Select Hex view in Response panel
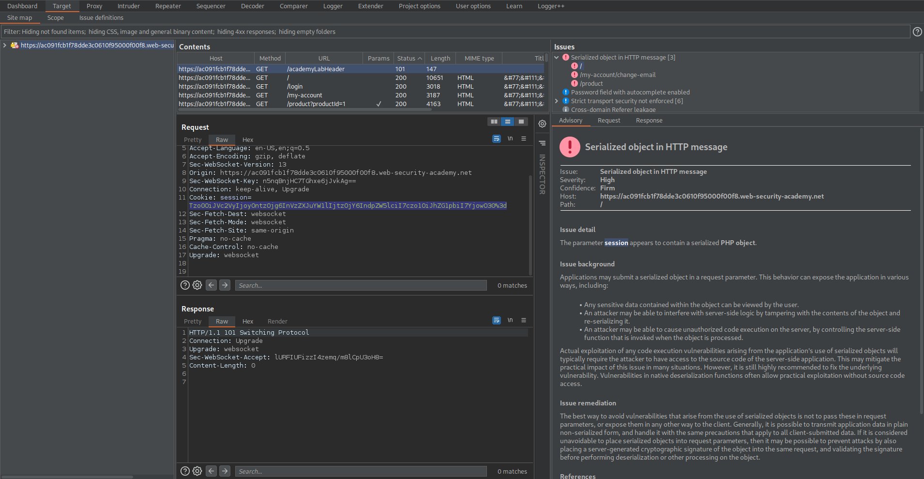 [x=248, y=322]
